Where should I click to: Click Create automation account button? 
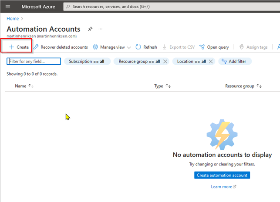coord(222,175)
